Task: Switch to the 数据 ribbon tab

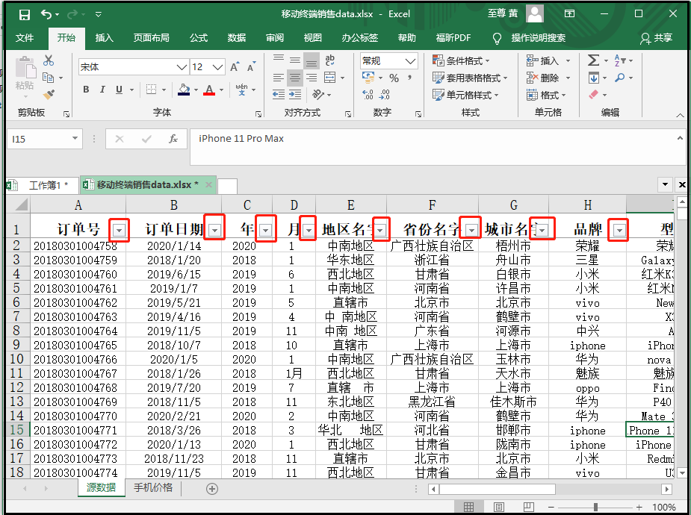Action: tap(236, 38)
